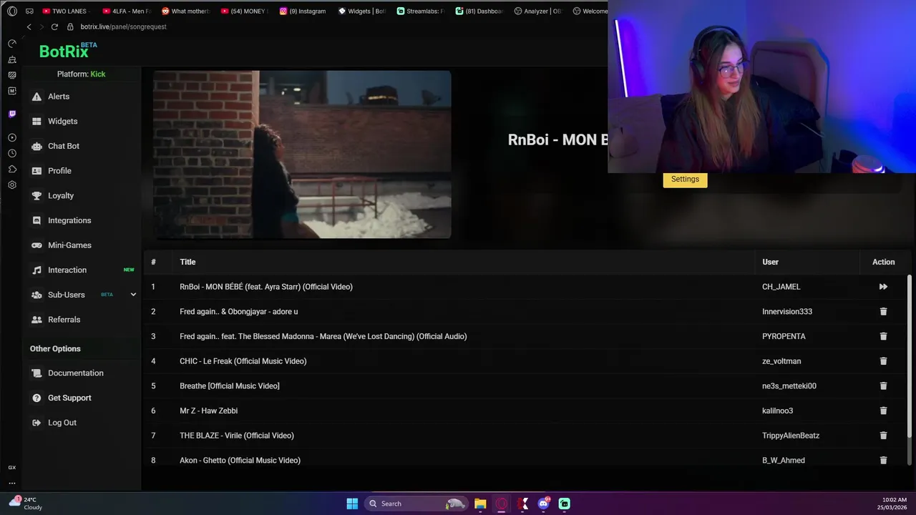Go to Widgets in the sidebar
916x515 pixels.
click(x=62, y=122)
